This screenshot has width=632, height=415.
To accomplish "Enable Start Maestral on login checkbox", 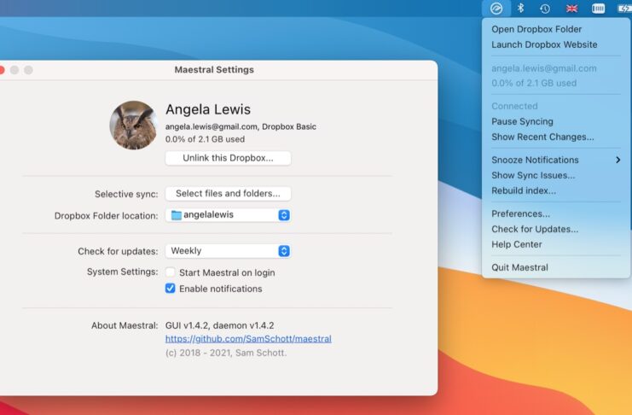I will pos(170,272).
